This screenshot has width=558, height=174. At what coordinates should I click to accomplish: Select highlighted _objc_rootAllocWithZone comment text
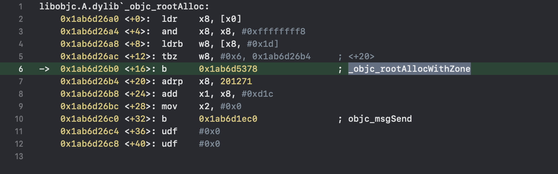point(409,69)
